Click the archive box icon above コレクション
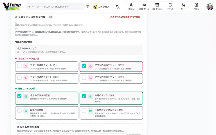216x135 pixels. pyautogui.click(x=157, y=5)
